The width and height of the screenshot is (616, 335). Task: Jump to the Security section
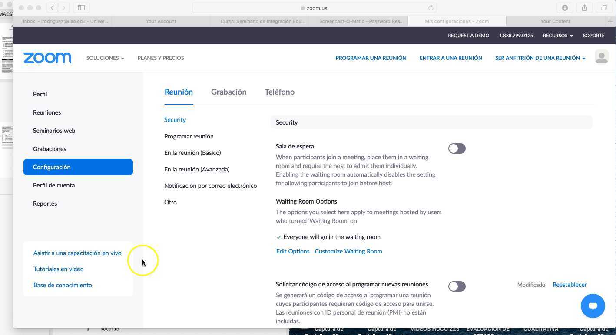175,120
